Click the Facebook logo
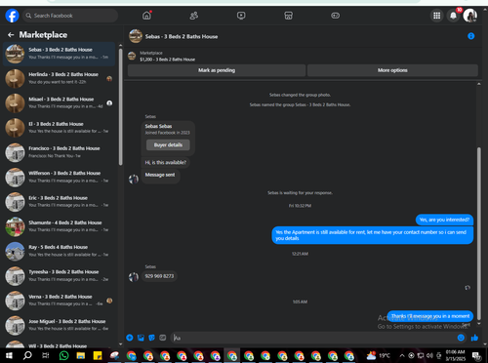Screen dimensions: 488x363 coord(12,16)
